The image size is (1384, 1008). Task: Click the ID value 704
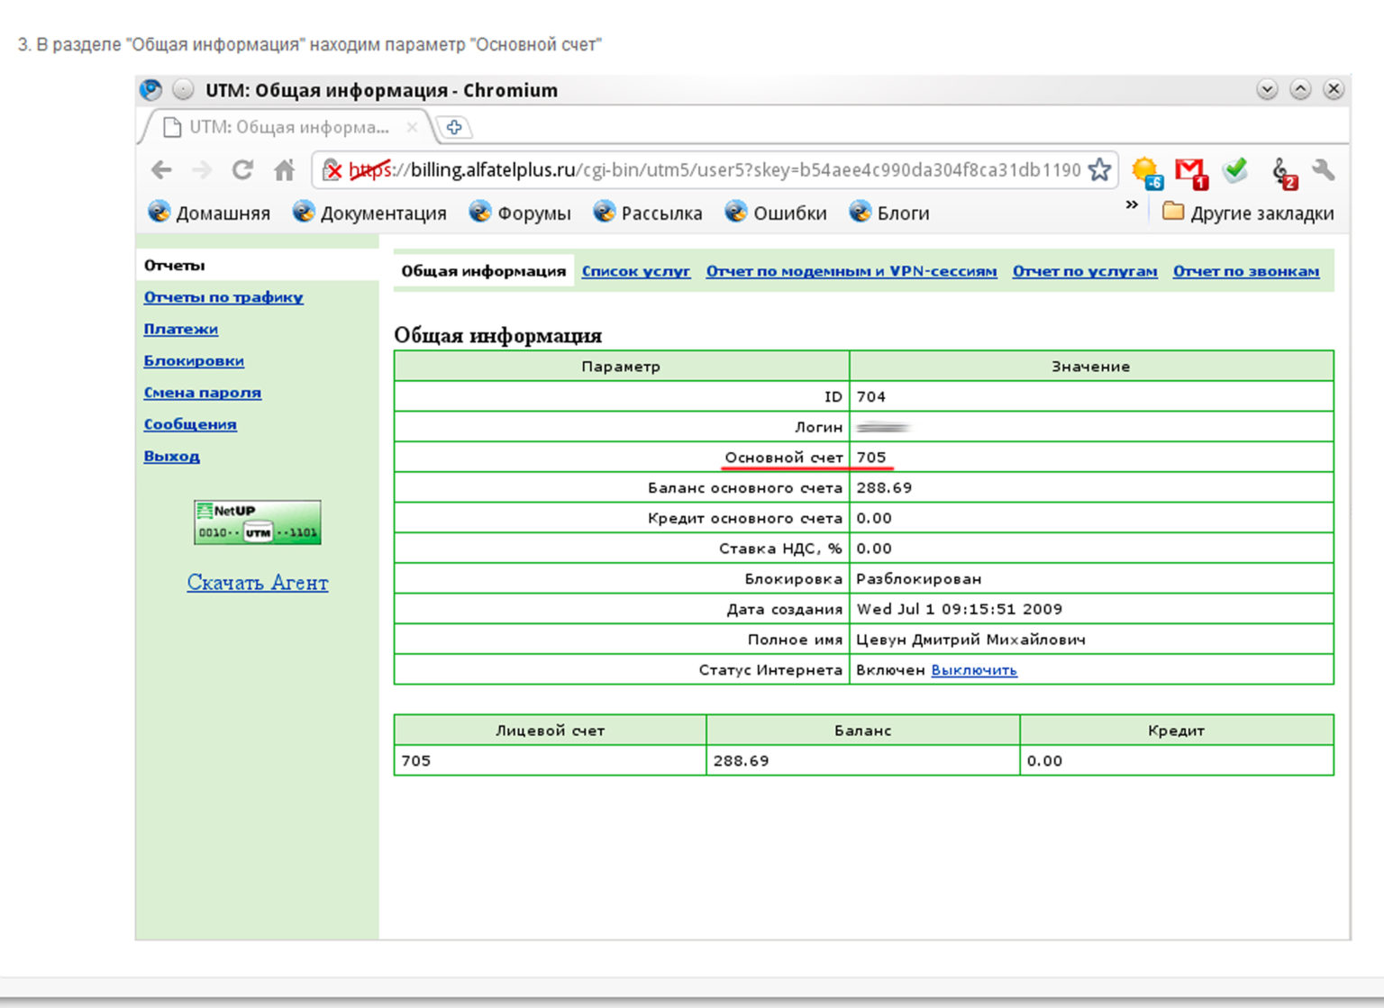(x=871, y=396)
